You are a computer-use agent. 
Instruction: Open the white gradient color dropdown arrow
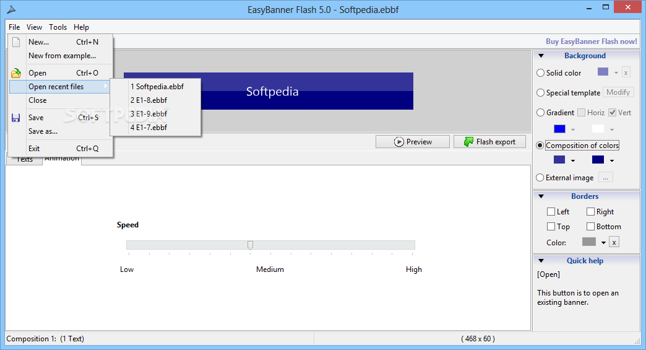click(612, 130)
